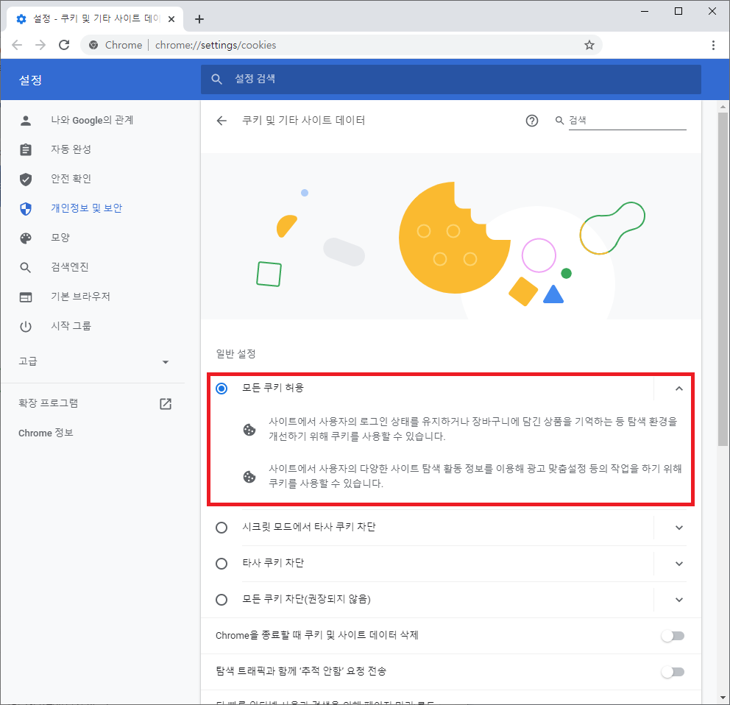Open 모양 menu item
Viewport: 730px width, 705px height.
(60, 238)
